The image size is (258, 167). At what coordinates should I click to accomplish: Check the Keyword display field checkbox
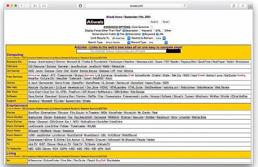(x=140, y=31)
